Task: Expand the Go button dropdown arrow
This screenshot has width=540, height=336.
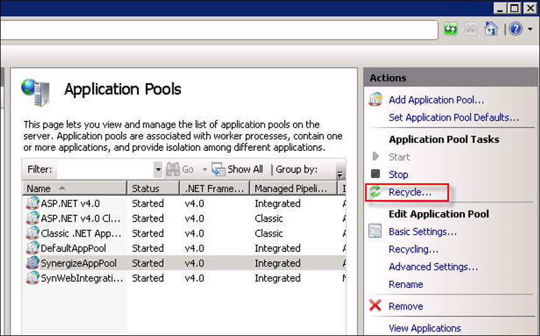Action: click(x=204, y=169)
